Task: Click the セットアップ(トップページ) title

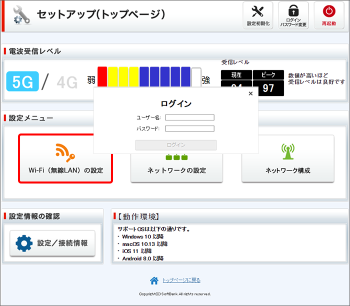Action: click(101, 14)
